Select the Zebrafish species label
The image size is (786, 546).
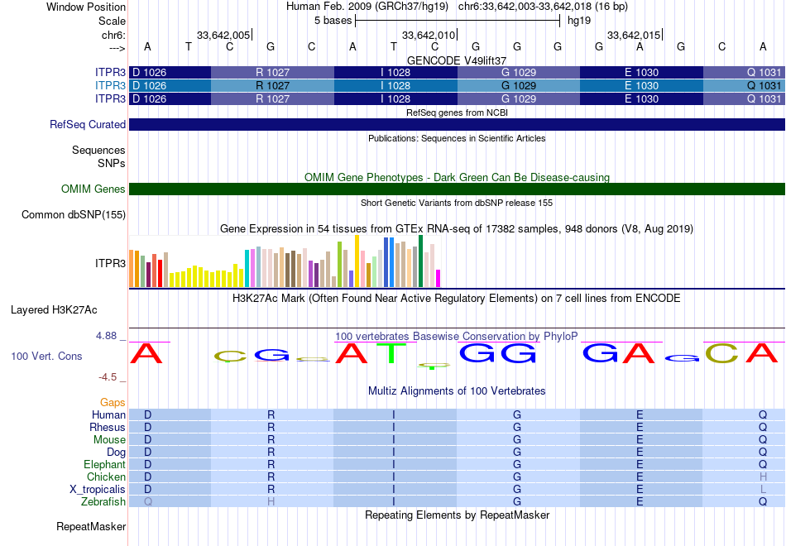tap(103, 501)
